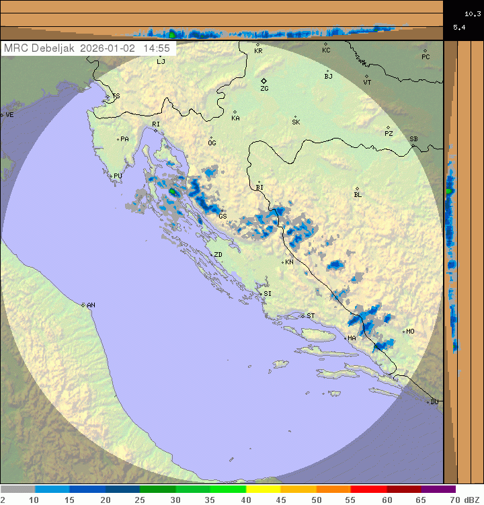Click the MO Mostar city marker

point(404,331)
